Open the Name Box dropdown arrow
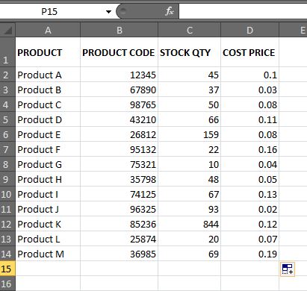The image size is (307, 291). click(108, 12)
